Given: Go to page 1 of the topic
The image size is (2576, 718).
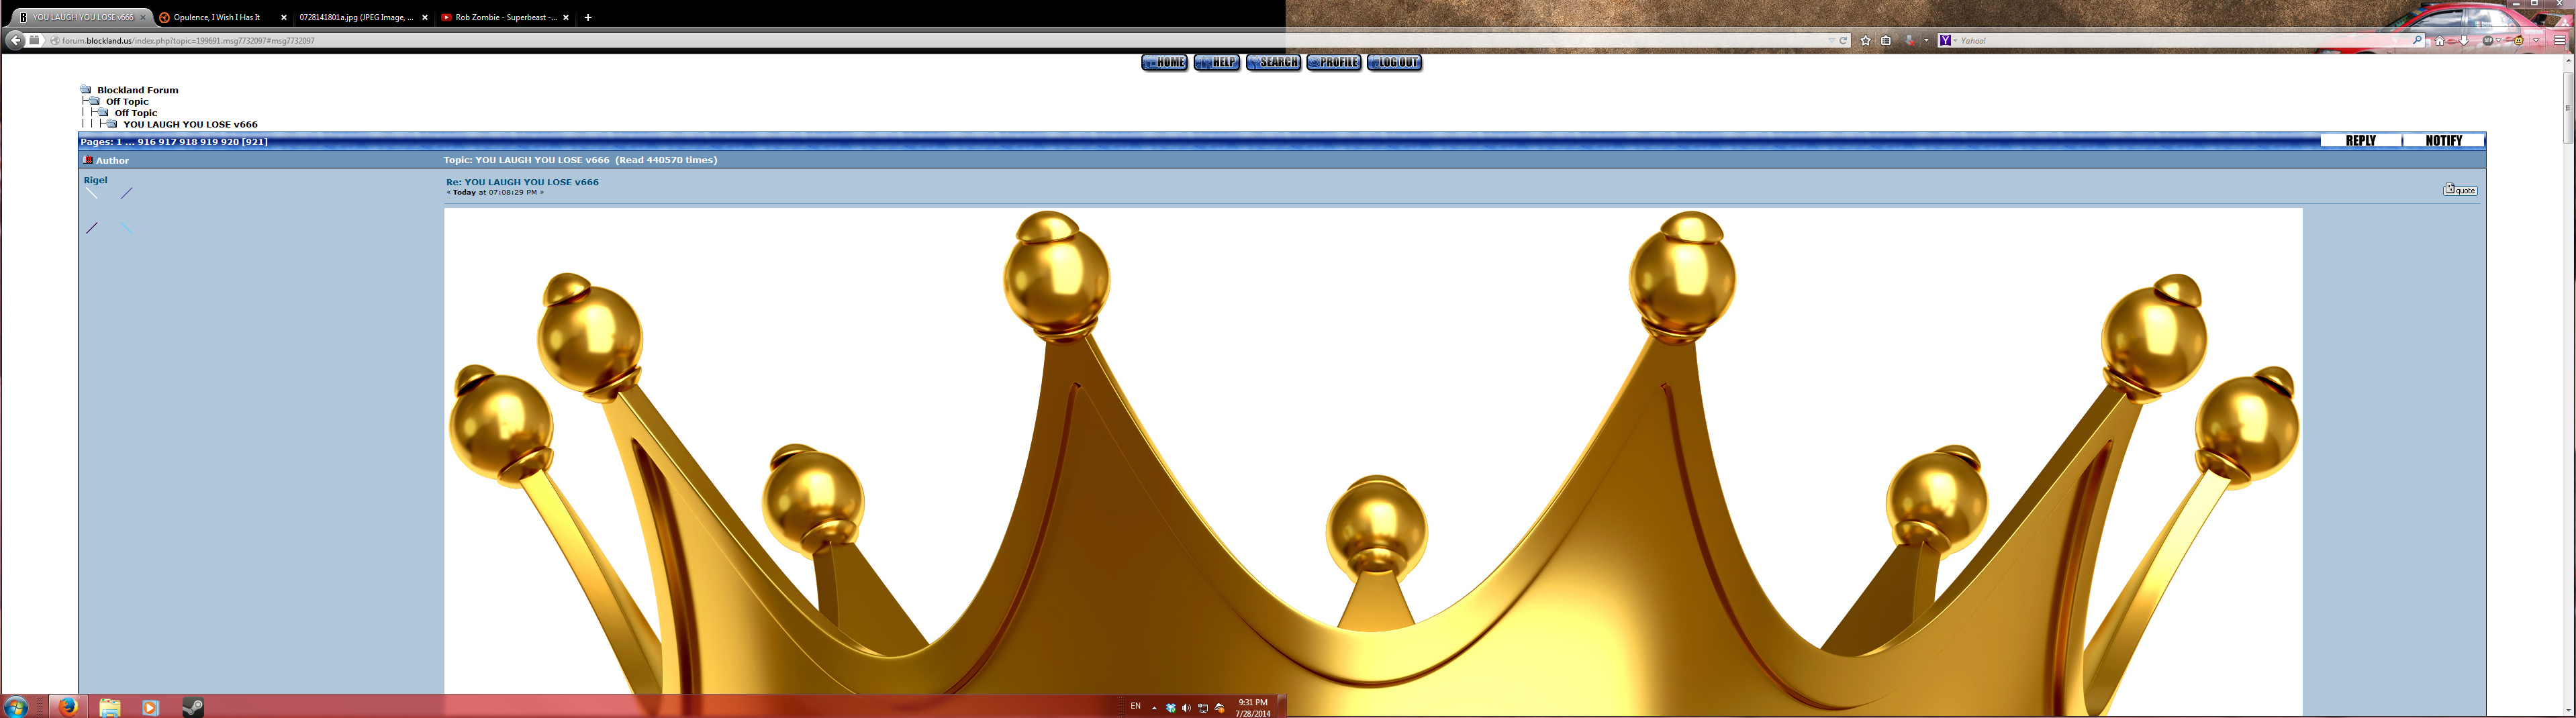Looking at the screenshot, I should 119,142.
